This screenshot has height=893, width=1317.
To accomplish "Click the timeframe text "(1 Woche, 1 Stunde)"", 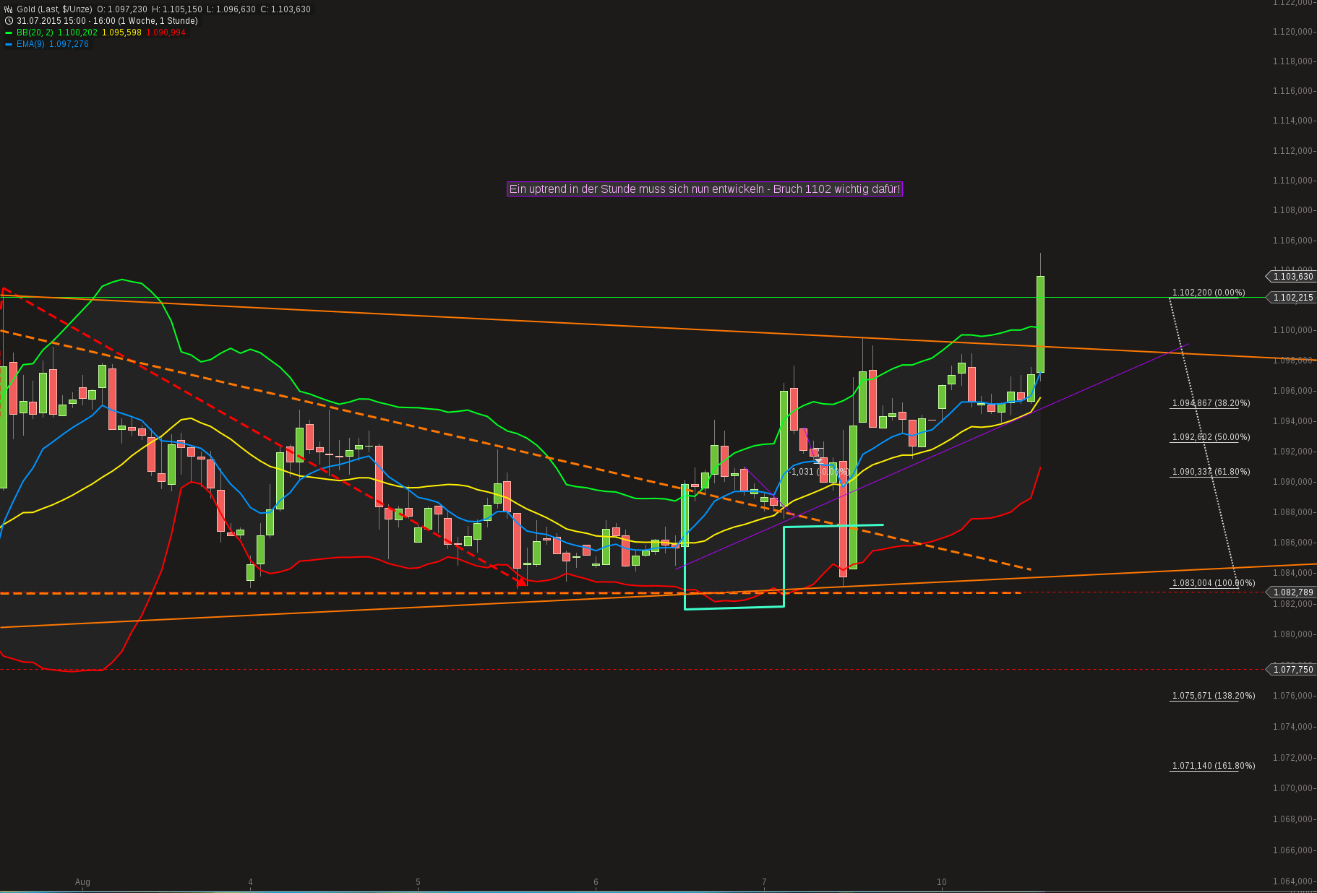I will [x=158, y=21].
